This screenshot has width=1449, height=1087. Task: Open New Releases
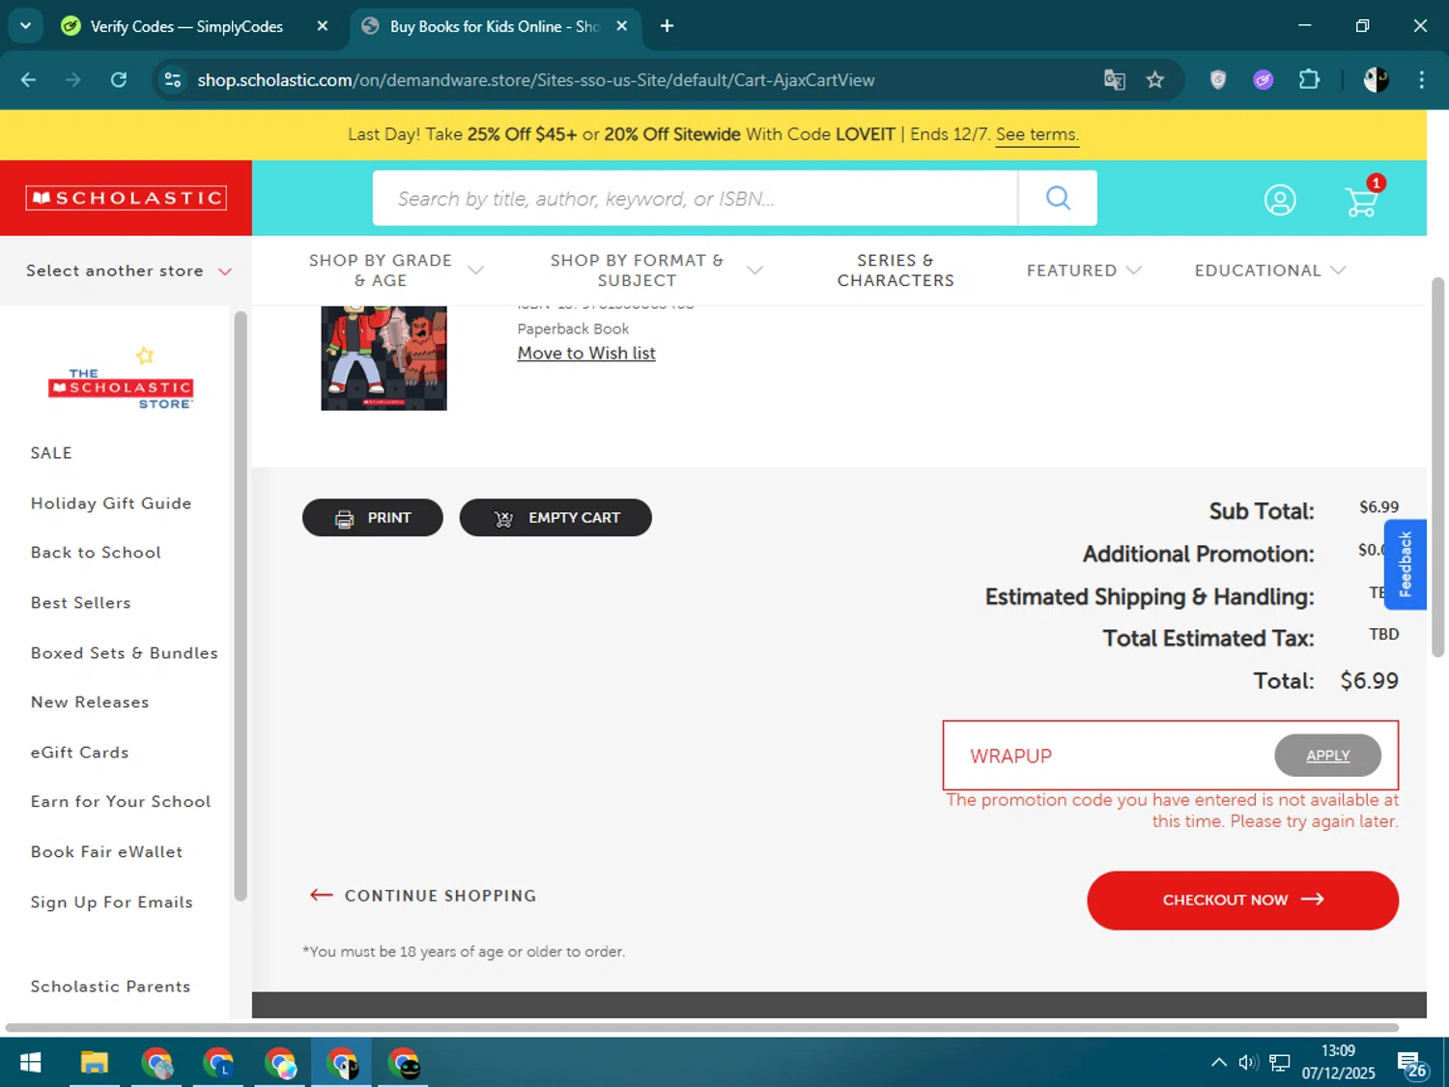(x=90, y=702)
